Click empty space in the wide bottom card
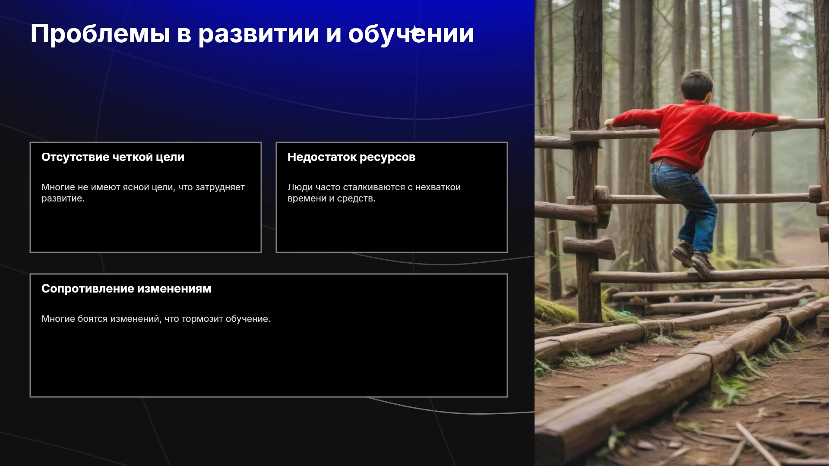The image size is (829, 466). tap(269, 362)
